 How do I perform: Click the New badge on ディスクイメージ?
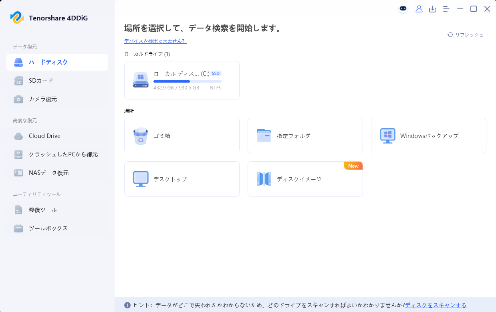click(353, 166)
